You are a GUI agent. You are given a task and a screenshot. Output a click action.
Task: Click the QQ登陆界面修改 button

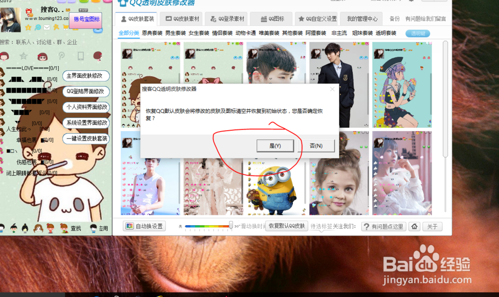86,92
